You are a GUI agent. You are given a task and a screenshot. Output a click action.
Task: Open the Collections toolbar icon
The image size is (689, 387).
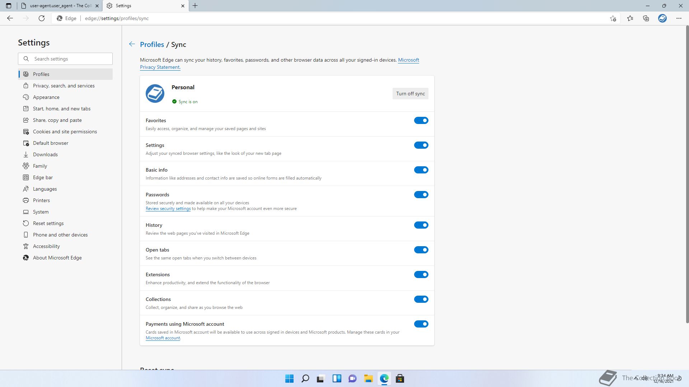pos(646,18)
